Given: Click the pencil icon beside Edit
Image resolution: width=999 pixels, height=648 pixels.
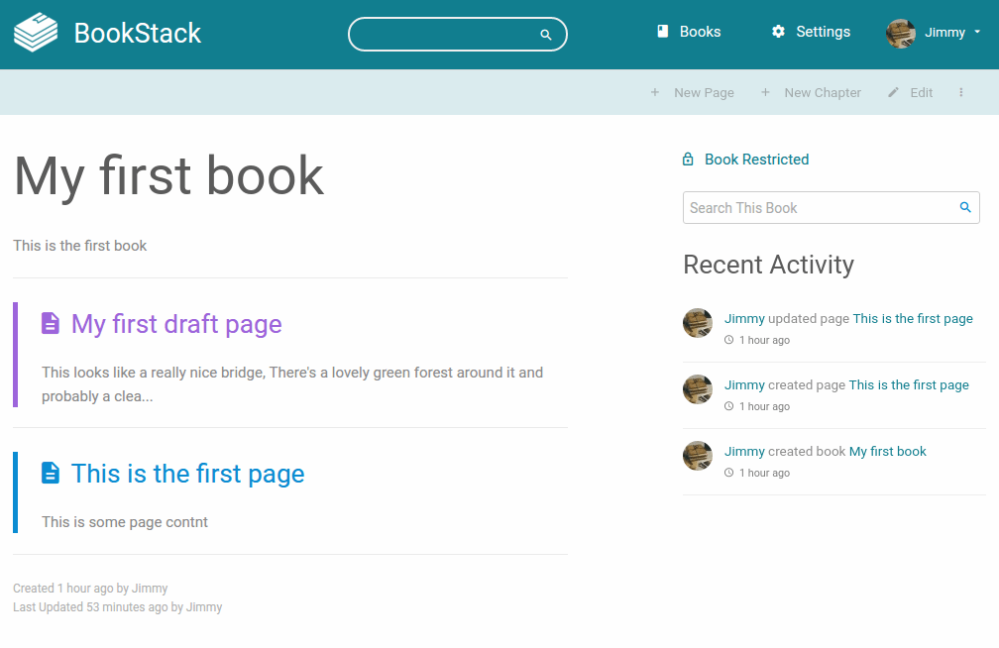Looking at the screenshot, I should point(893,92).
